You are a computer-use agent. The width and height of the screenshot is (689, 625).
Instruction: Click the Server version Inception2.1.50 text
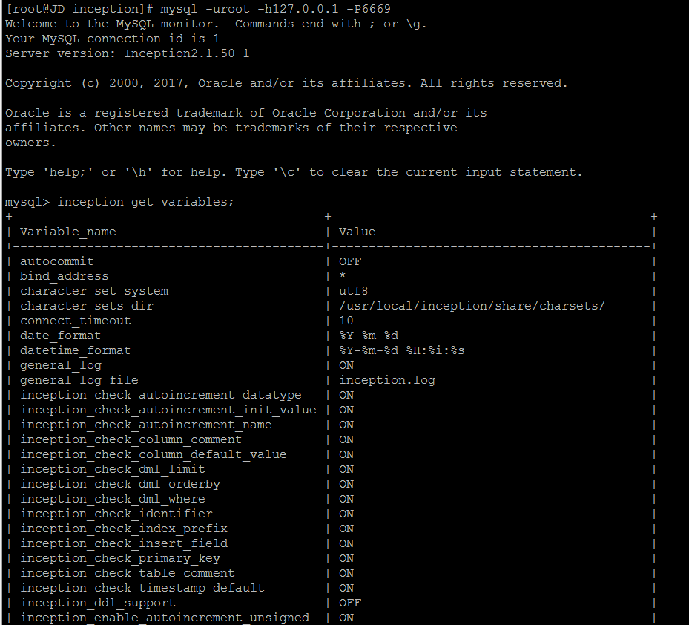pyautogui.click(x=136, y=53)
